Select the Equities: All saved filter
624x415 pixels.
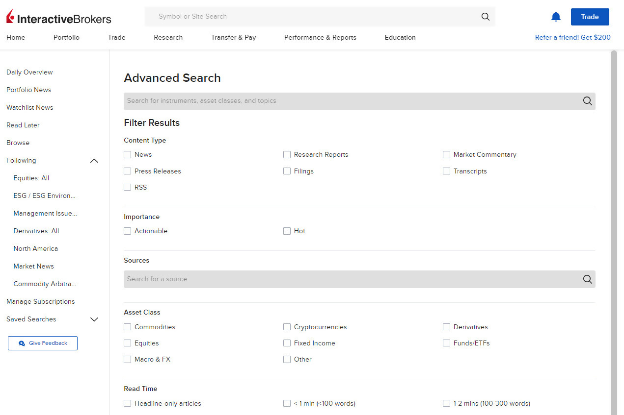[x=31, y=178]
